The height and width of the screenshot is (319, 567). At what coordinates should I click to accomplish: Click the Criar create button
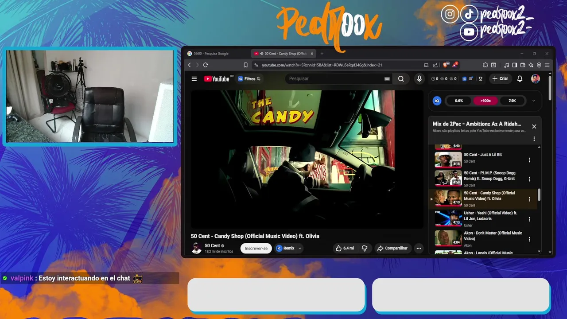coord(500,79)
